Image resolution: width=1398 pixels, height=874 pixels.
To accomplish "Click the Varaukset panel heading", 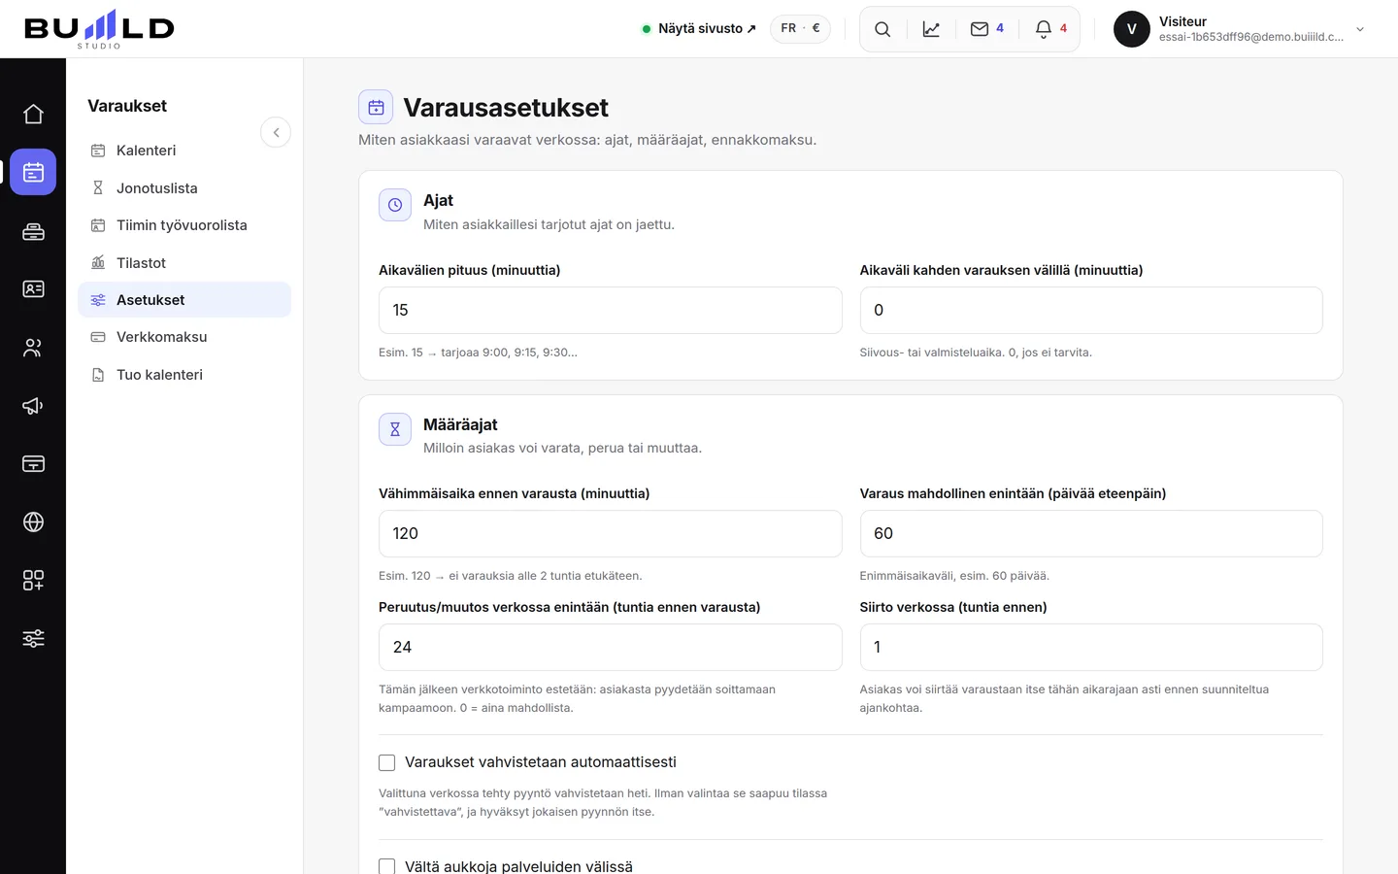I will click(127, 106).
